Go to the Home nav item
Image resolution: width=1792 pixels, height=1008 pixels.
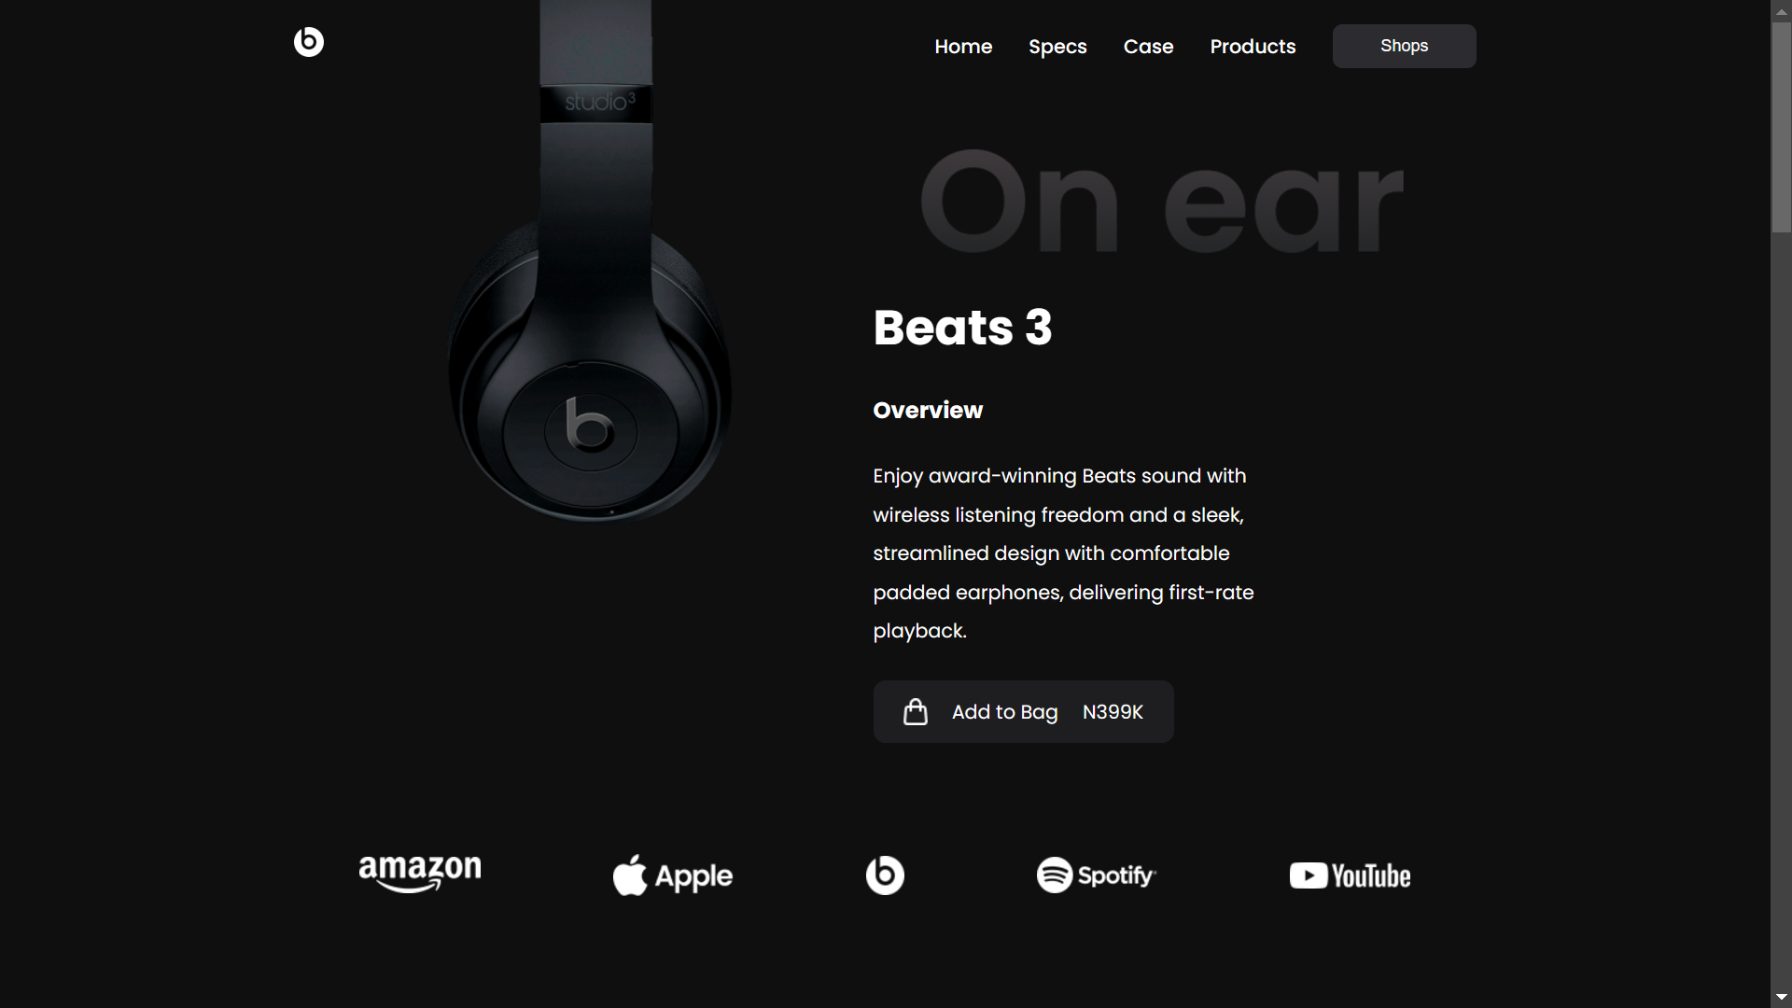tap(963, 47)
